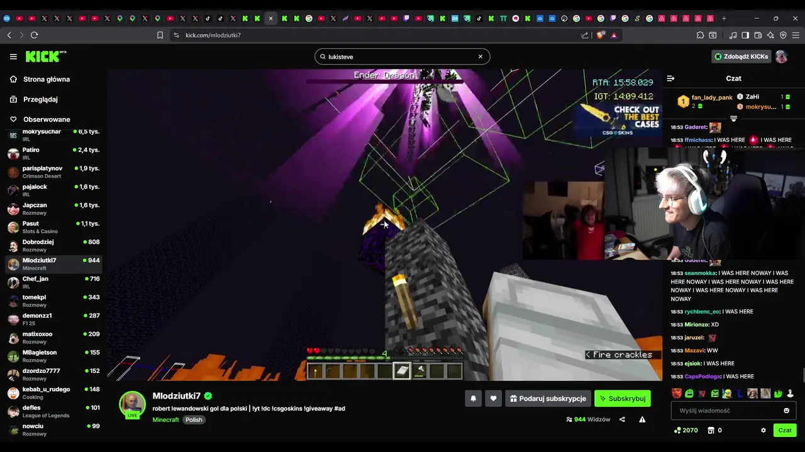This screenshot has height=452, width=805.
Task: Open defles channel in sidebar
Action: pos(53,411)
